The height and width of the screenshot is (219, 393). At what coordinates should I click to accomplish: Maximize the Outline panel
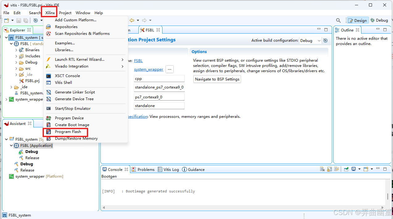click(385, 30)
